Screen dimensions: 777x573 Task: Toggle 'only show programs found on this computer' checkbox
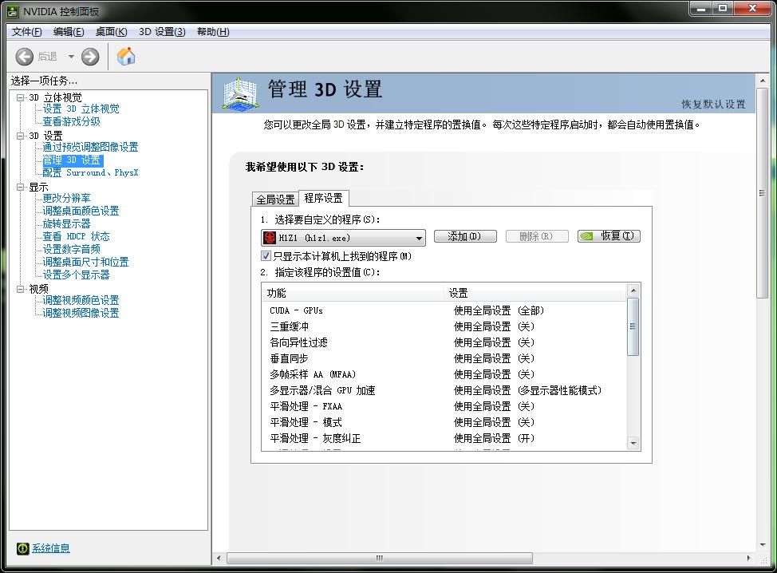click(x=266, y=256)
